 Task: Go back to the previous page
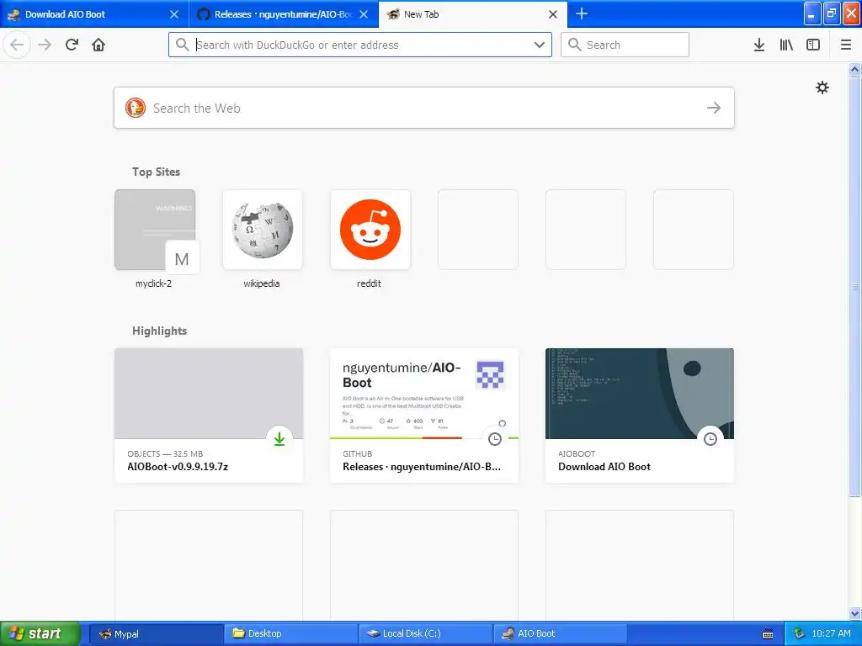[17, 45]
